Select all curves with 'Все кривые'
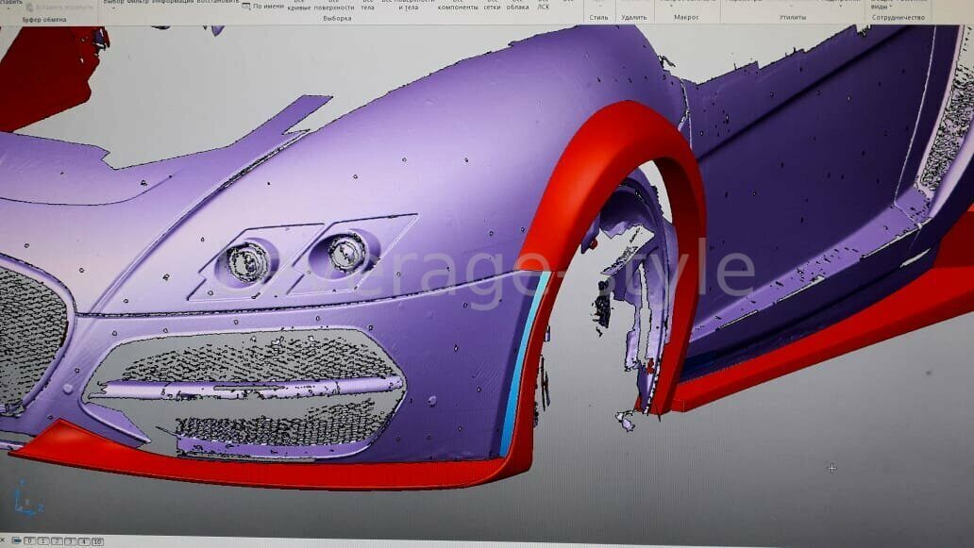 (x=300, y=6)
